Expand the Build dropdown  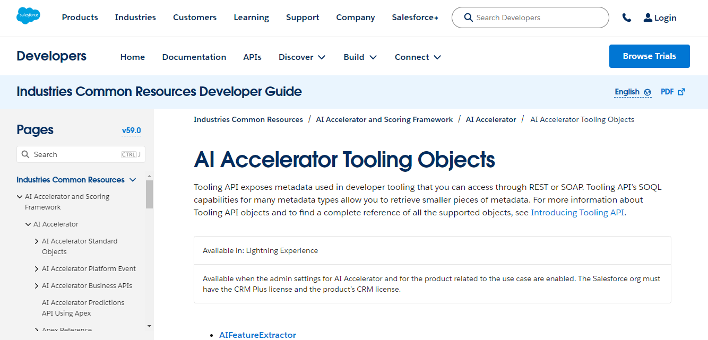coord(360,57)
